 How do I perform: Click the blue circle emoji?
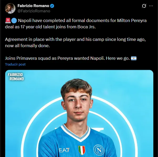14,20
